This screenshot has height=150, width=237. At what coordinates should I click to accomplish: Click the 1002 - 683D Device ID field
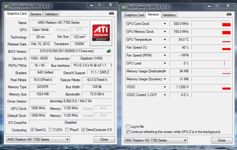click(x=39, y=58)
